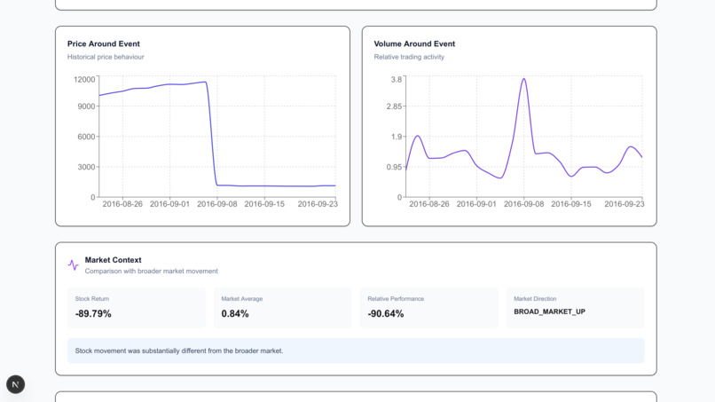Viewport: 715px width, 402px height.
Task: Click the Market Context pulse icon
Action: point(74,264)
